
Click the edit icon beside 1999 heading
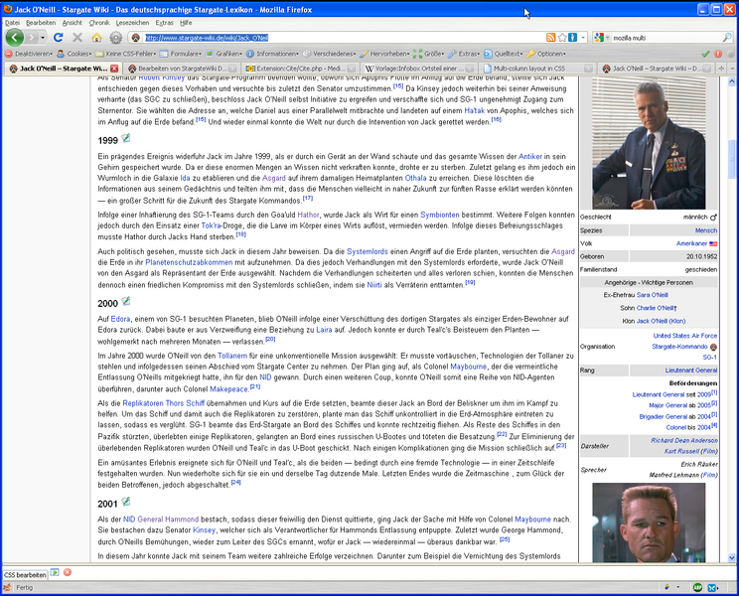click(x=126, y=139)
